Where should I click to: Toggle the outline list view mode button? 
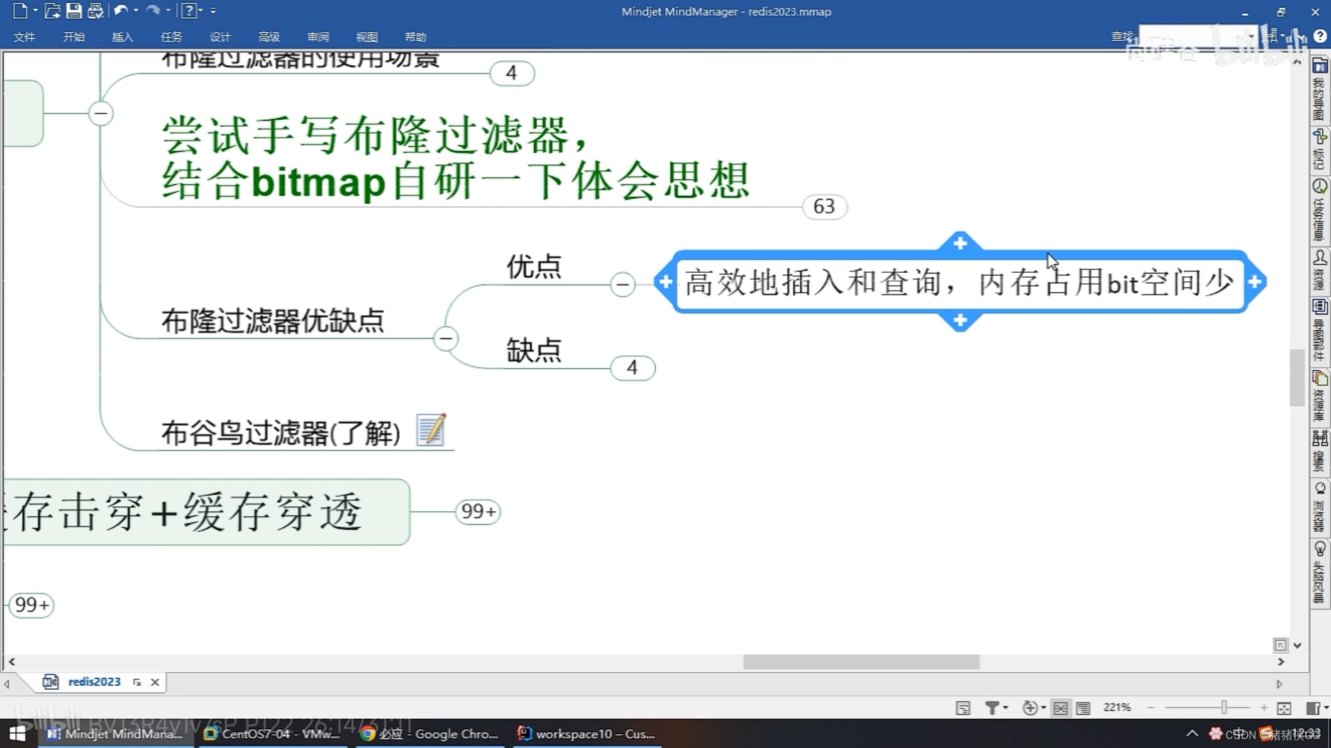click(x=1083, y=707)
